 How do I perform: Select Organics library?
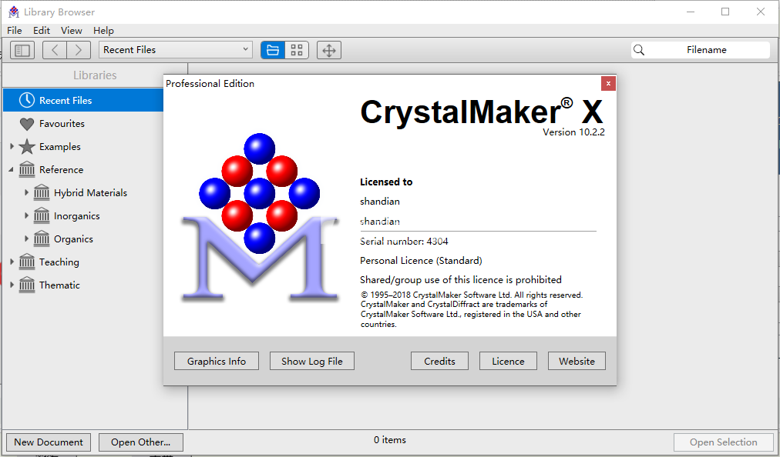[x=74, y=239]
